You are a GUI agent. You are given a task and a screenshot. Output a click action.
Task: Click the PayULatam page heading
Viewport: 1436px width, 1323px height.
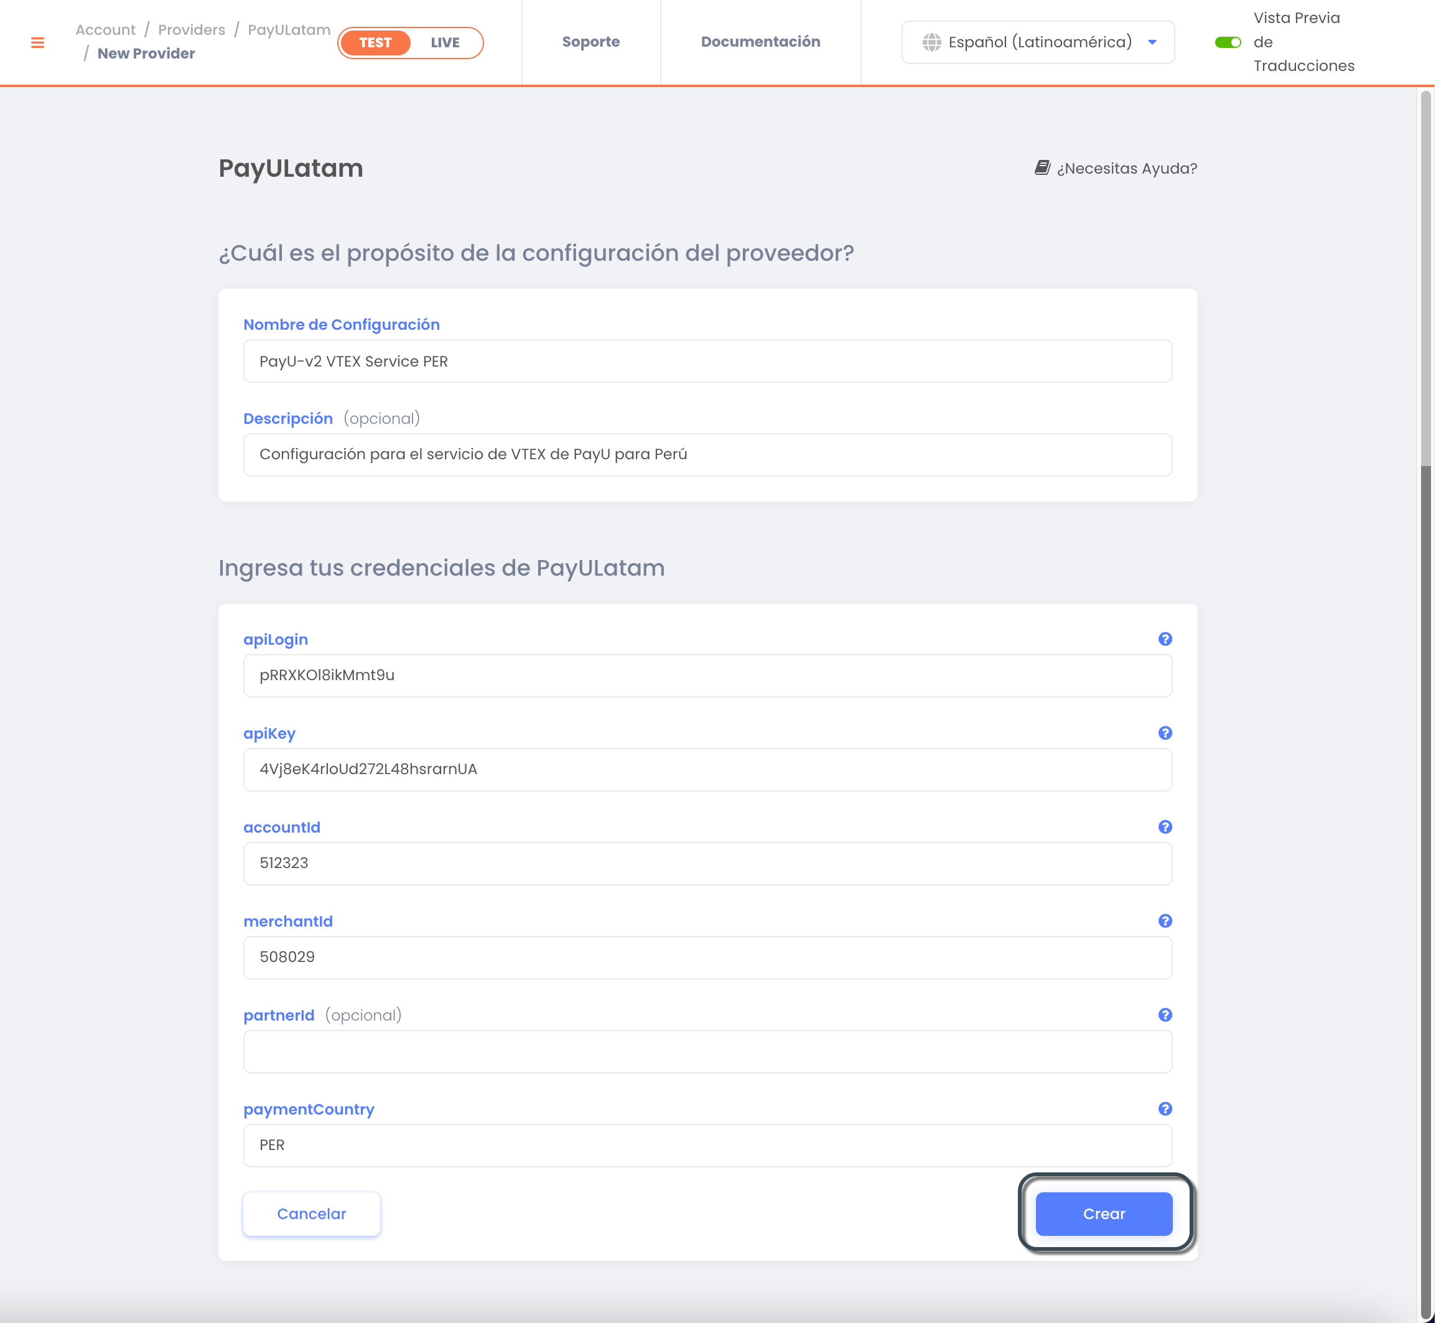pos(291,168)
